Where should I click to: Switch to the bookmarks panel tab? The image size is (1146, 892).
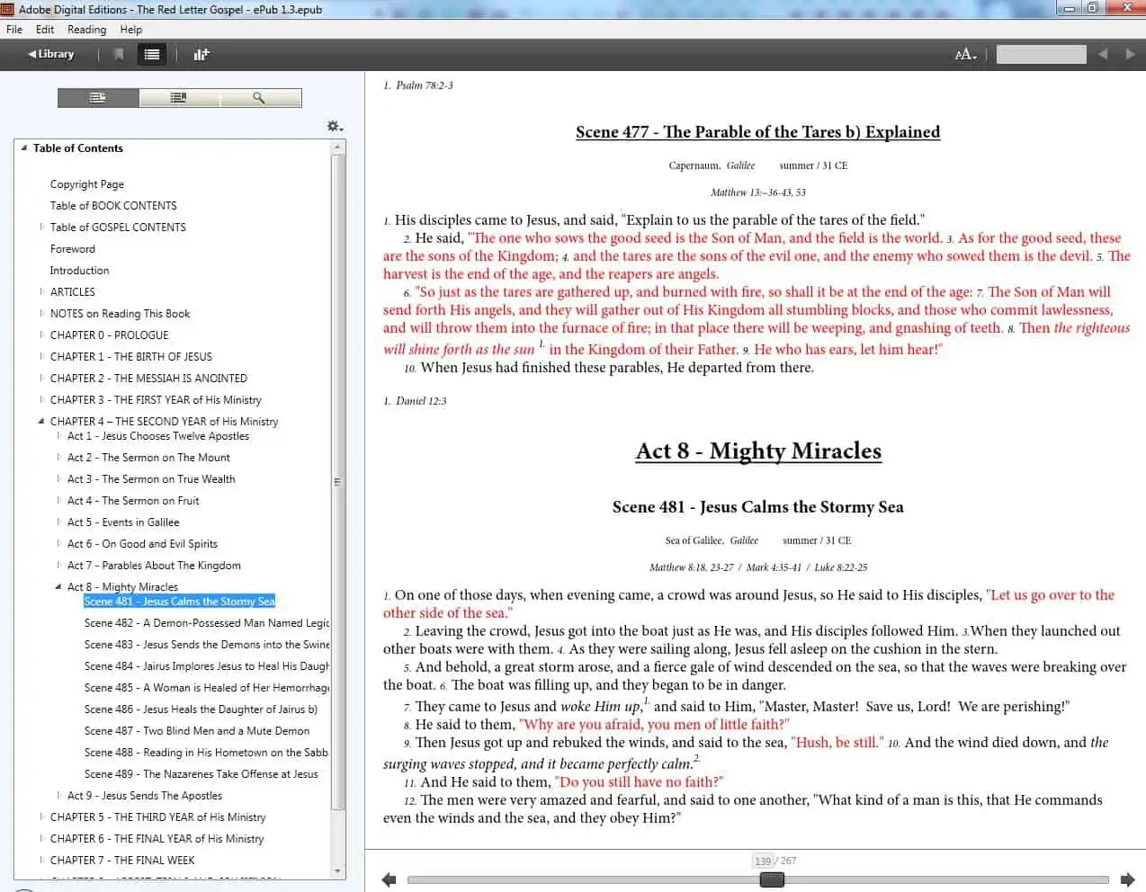click(x=179, y=98)
